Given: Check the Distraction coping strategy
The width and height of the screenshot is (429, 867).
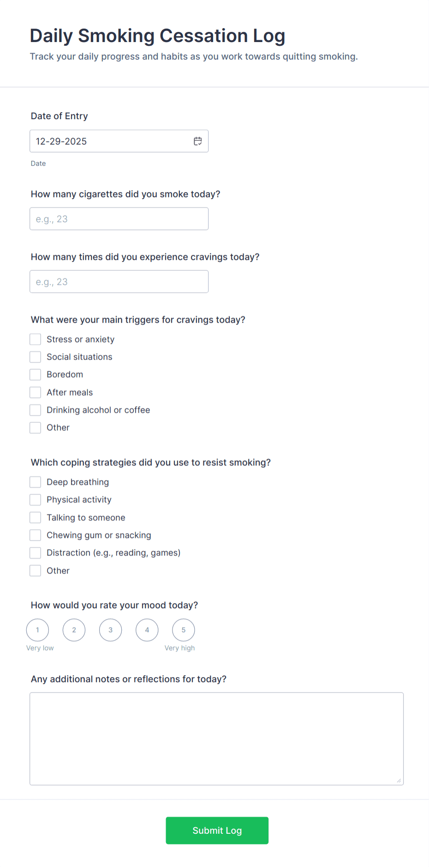Looking at the screenshot, I should 35,553.
